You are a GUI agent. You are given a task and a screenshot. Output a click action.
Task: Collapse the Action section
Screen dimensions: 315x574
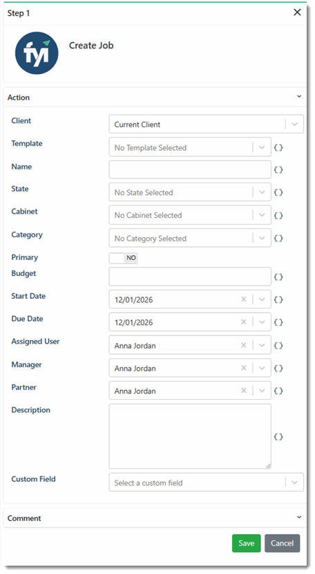pyautogui.click(x=299, y=97)
